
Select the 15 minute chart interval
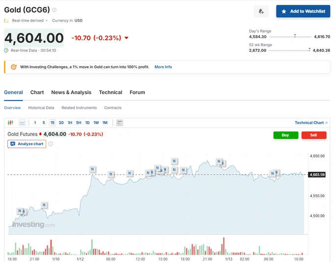[x=52, y=123]
